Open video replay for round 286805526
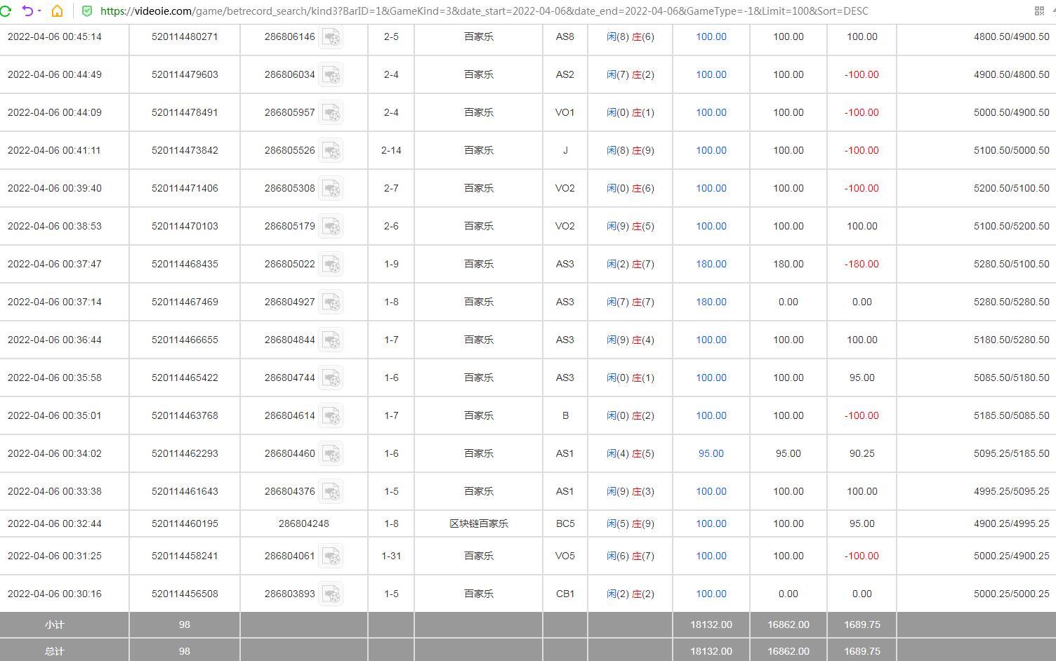The height and width of the screenshot is (661, 1056). coord(331,150)
